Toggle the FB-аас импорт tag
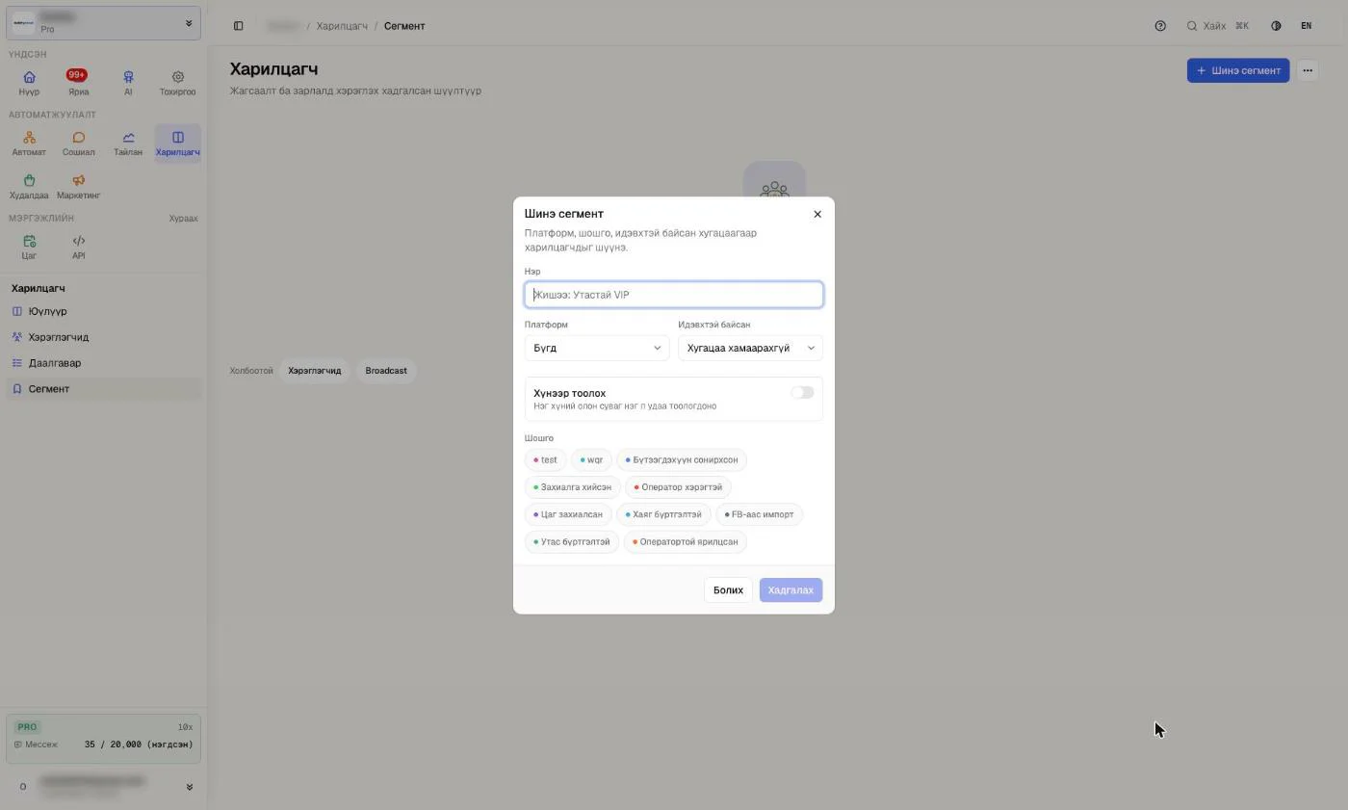 [x=759, y=514]
